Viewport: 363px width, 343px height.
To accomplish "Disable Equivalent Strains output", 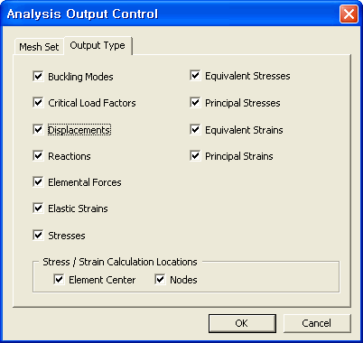I will coord(195,130).
